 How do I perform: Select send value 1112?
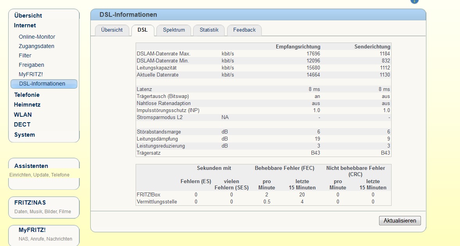[385, 68]
